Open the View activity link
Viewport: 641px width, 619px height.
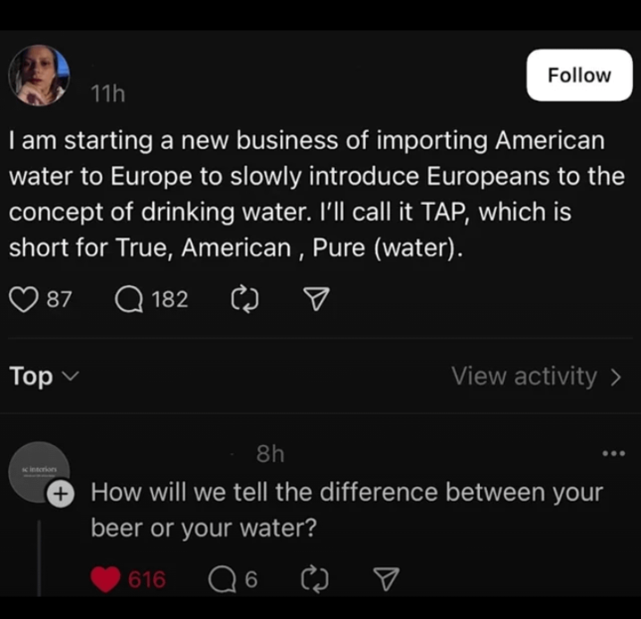524,376
